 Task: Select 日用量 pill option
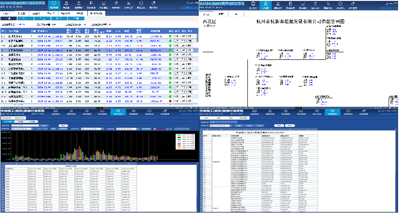point(20,122)
